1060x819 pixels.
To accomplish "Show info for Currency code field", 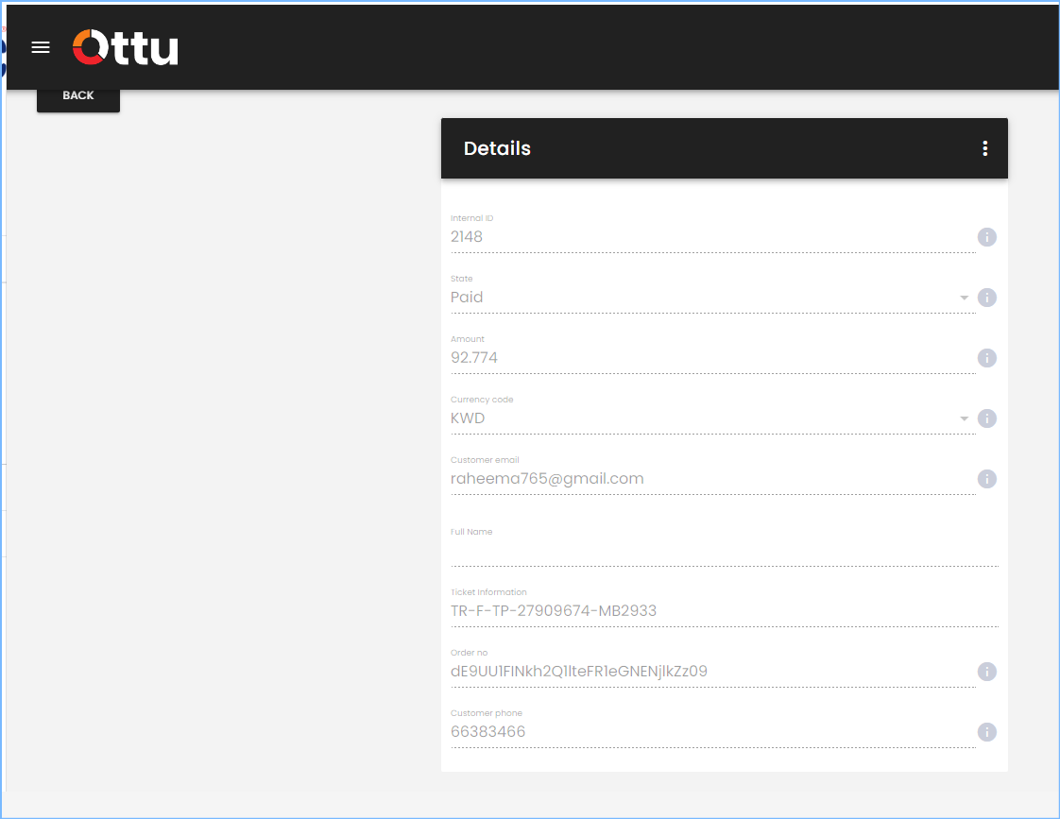I will 987,418.
